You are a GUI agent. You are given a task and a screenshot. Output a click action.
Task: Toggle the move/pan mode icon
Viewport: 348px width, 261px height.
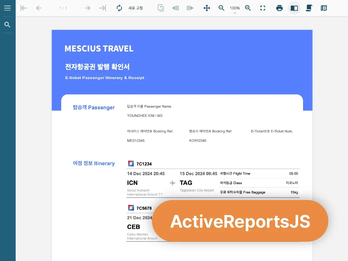click(207, 8)
